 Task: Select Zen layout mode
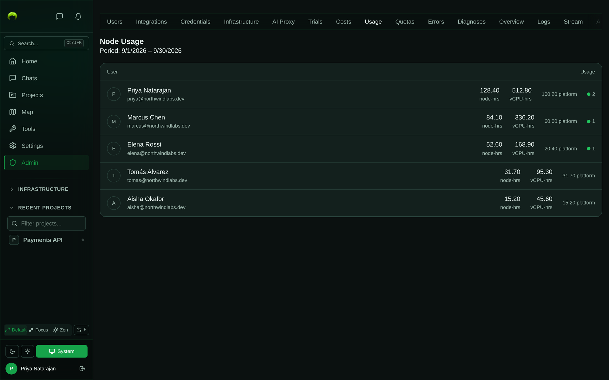coord(61,330)
